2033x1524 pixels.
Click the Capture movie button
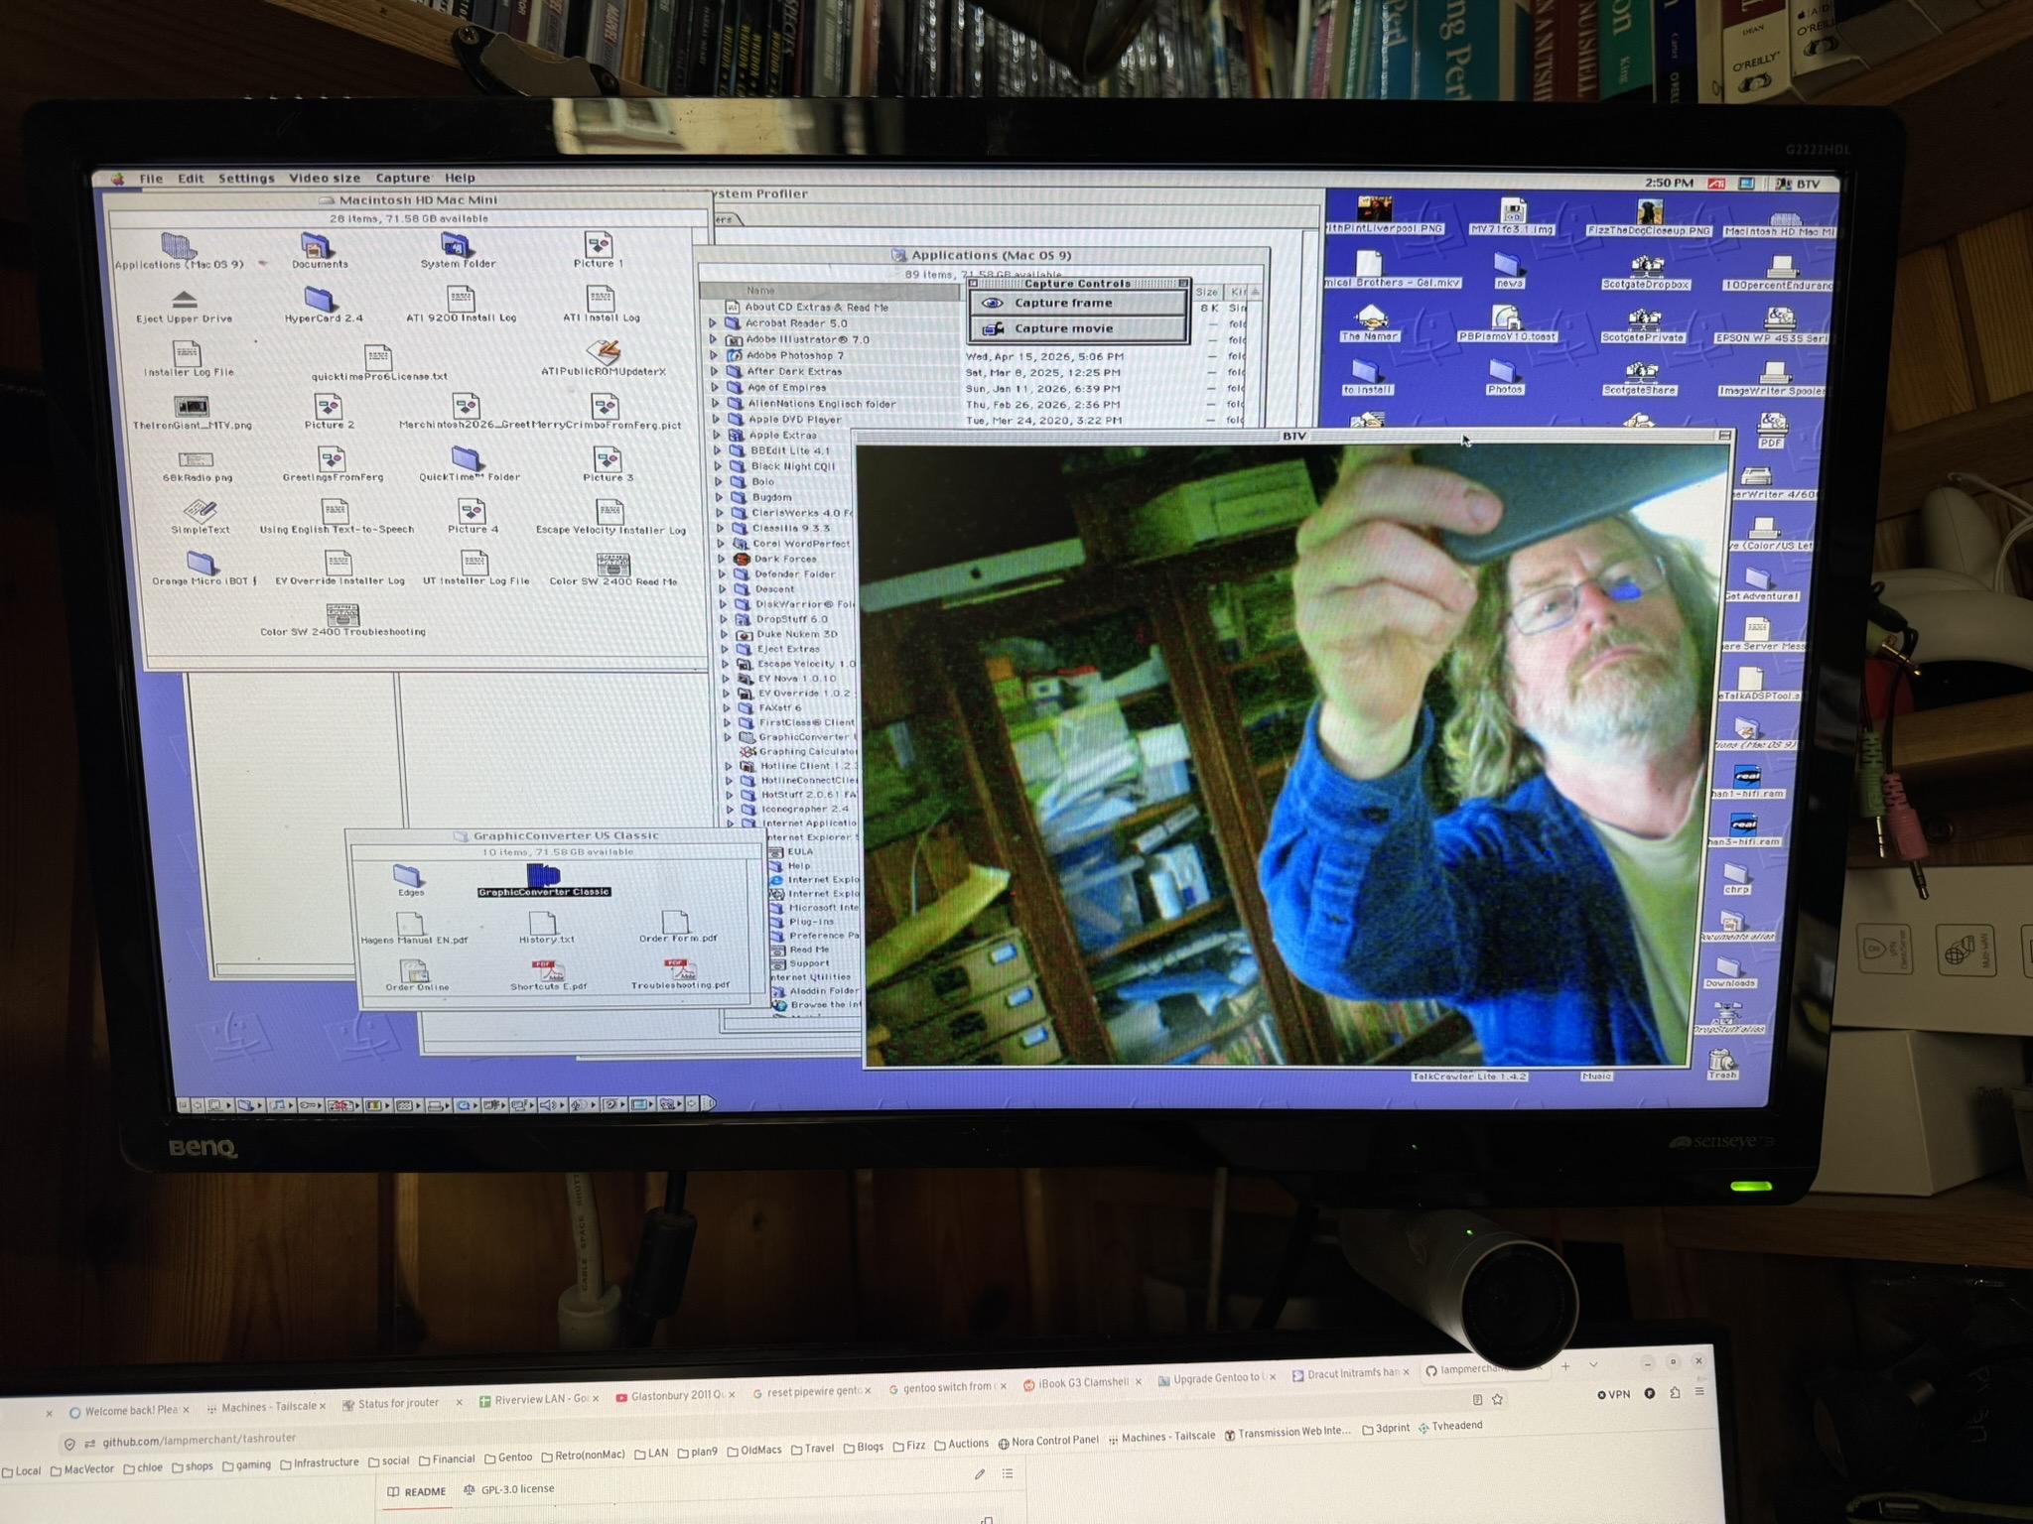tap(1078, 328)
